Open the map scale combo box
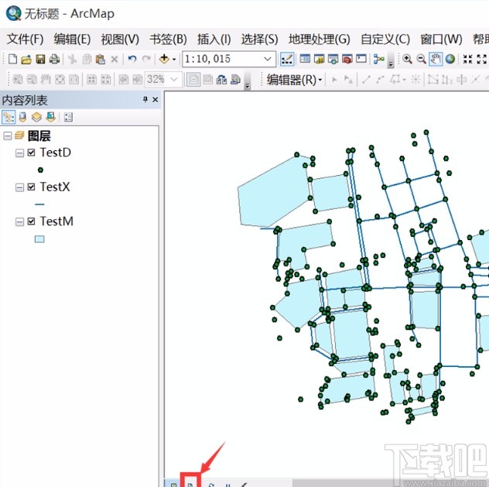 (x=268, y=59)
